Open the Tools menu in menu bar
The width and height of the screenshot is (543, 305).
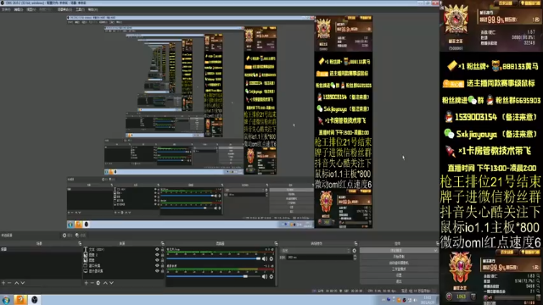point(80,9)
